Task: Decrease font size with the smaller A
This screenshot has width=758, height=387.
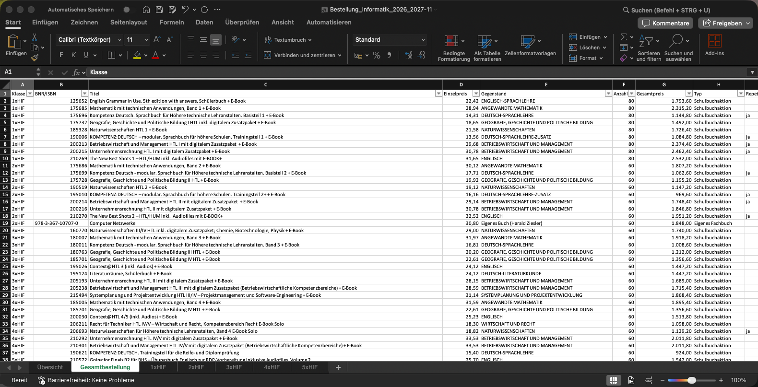Action: [169, 40]
